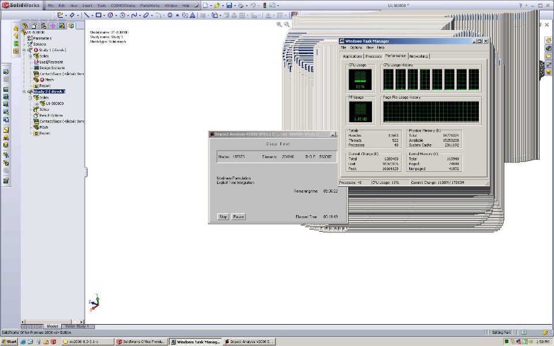Open the Rectangle tool dropdown arrow
The image size is (554, 346).
pos(104,16)
